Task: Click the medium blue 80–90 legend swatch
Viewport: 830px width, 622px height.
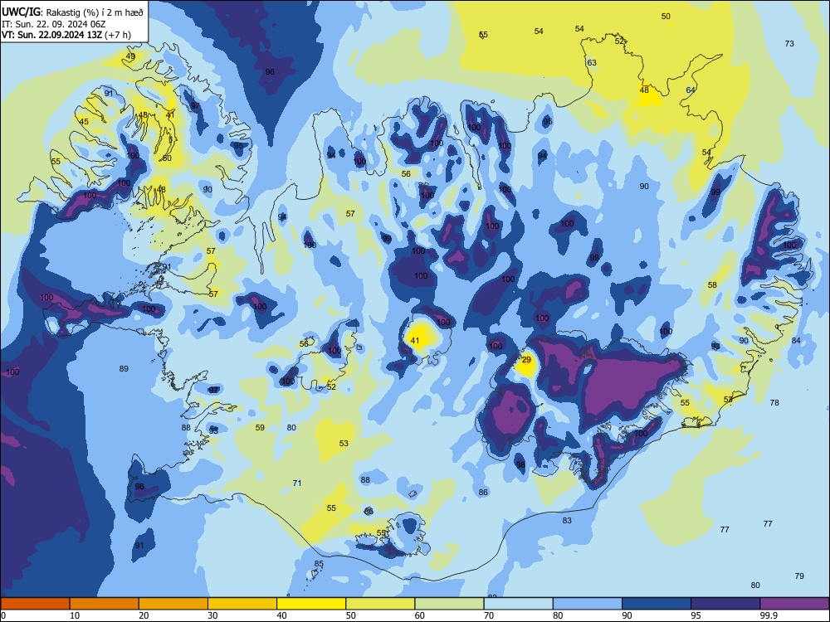Action: coord(588,604)
